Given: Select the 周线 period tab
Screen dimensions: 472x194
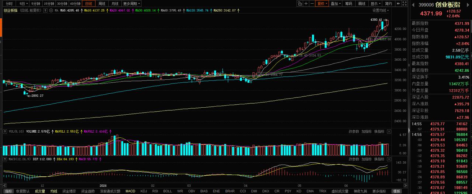Looking at the screenshot, I should click(101, 3).
